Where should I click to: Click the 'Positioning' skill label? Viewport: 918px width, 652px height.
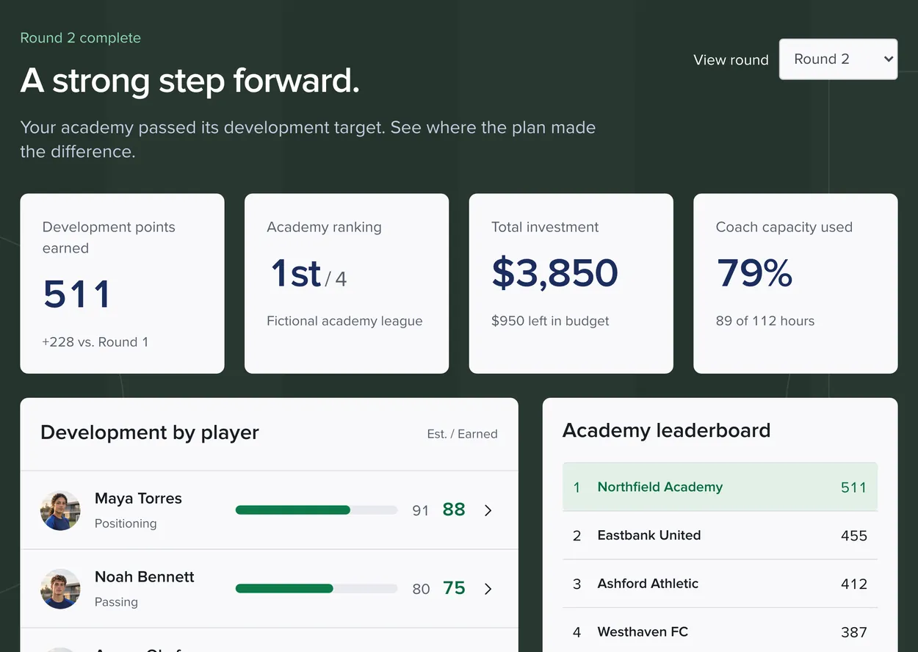126,524
